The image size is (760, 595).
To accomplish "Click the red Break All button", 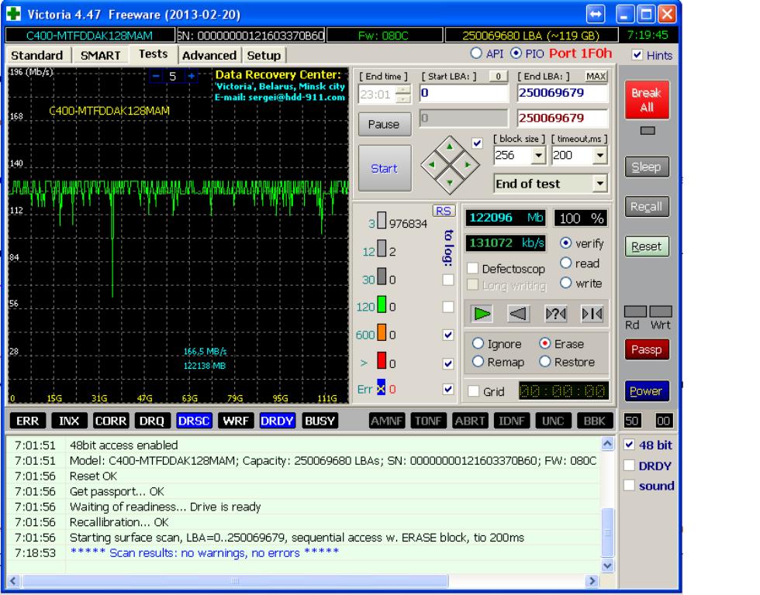I will tap(646, 99).
